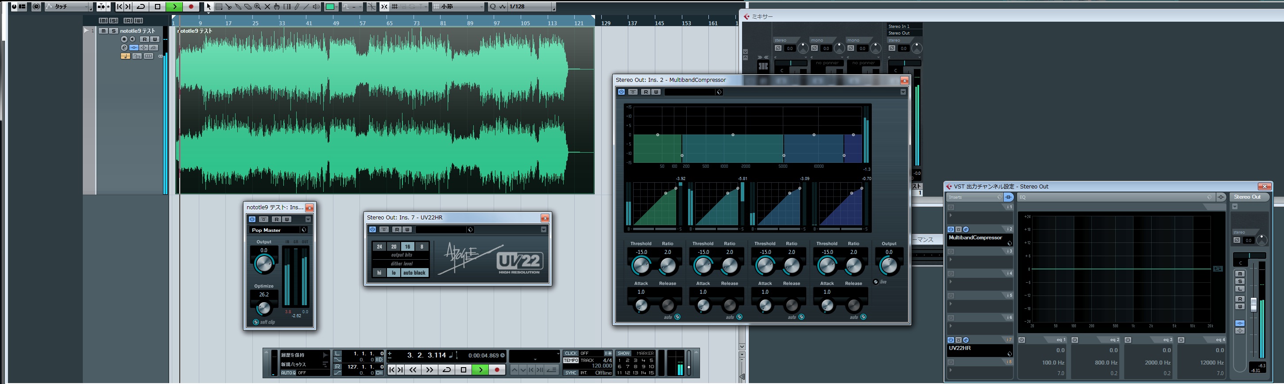Adjust the MultibandCompressor Output knob
Screen dimensions: 1284x384
click(889, 266)
